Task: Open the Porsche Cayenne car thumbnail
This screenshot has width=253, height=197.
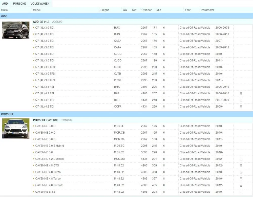Action: (x=16, y=129)
